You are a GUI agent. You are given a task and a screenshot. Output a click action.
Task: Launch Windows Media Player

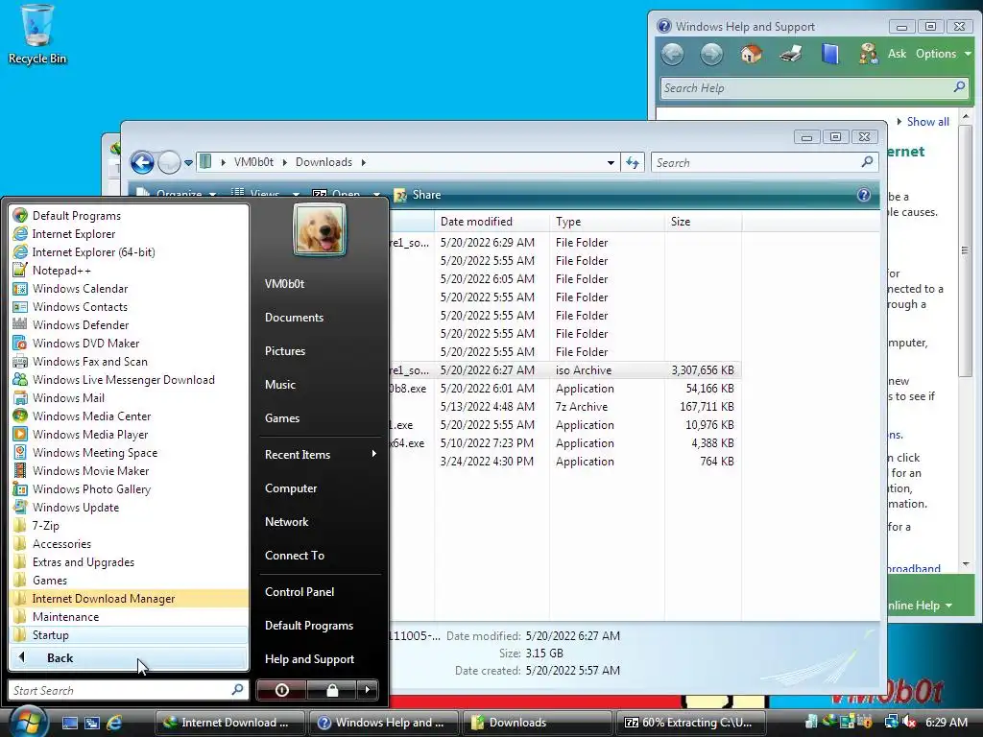[90, 435]
